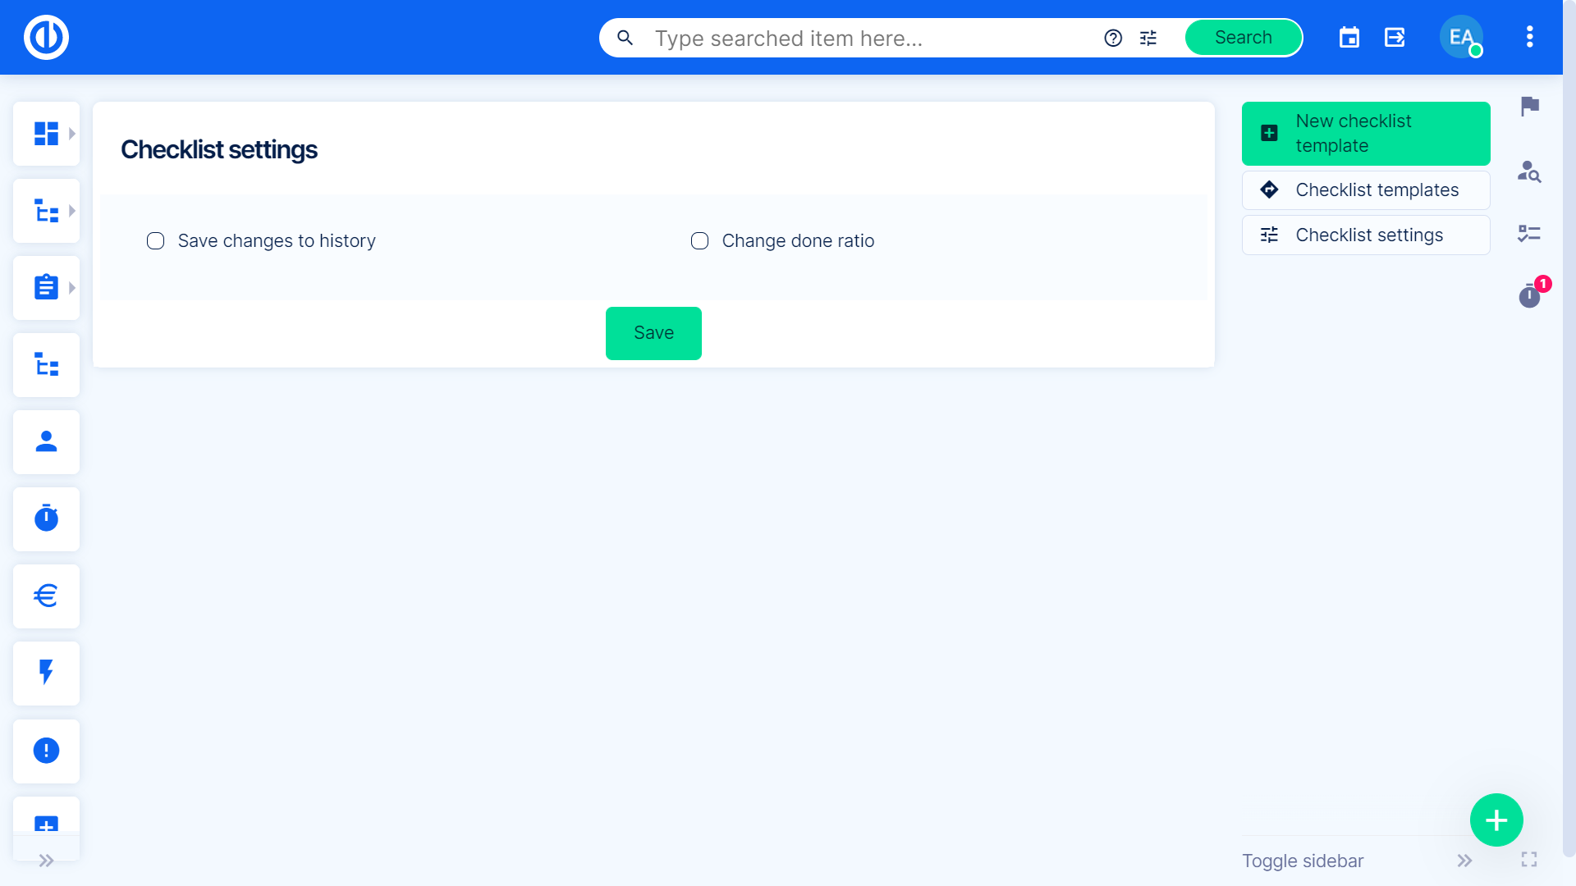The width and height of the screenshot is (1576, 886).
Task: Click New checklist template button
Action: tap(1366, 134)
